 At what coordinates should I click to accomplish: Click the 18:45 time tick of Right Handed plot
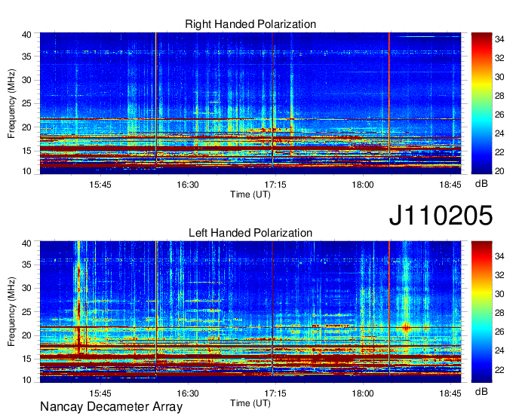(x=450, y=185)
